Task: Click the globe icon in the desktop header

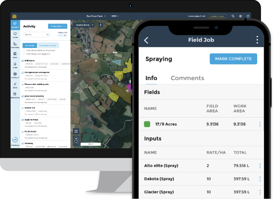Action: [x=240, y=16]
